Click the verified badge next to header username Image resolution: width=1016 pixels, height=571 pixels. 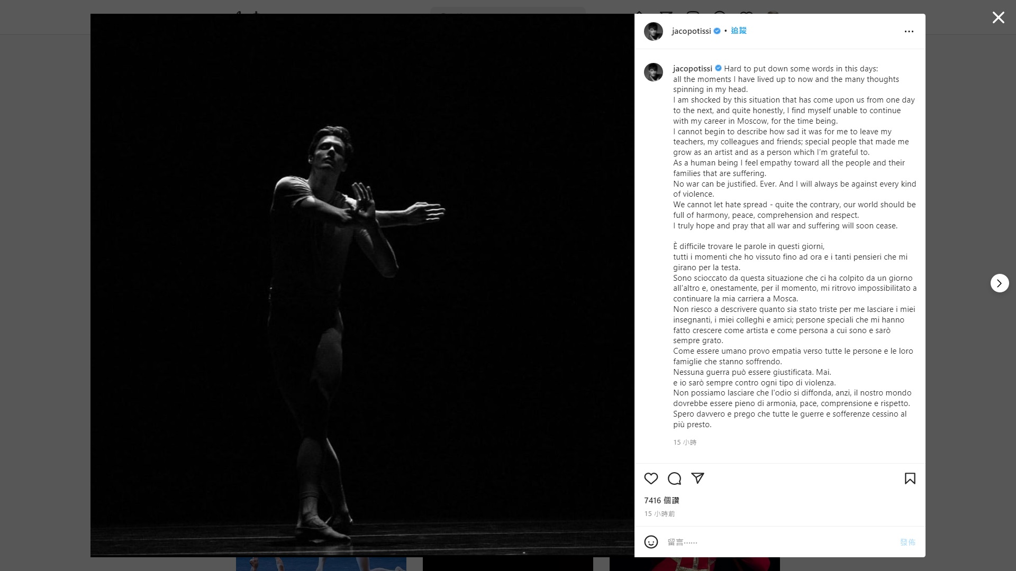(717, 31)
